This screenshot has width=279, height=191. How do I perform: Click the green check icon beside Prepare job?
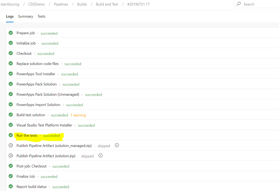[x=11, y=33]
